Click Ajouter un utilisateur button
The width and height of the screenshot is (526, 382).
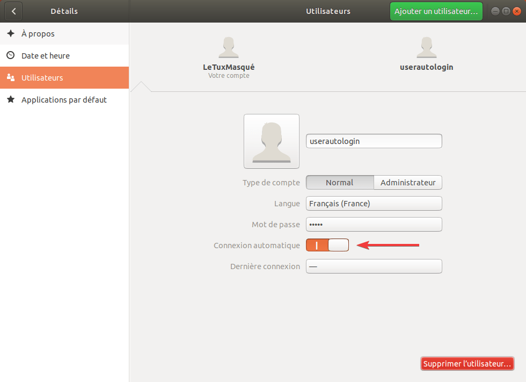(x=436, y=11)
